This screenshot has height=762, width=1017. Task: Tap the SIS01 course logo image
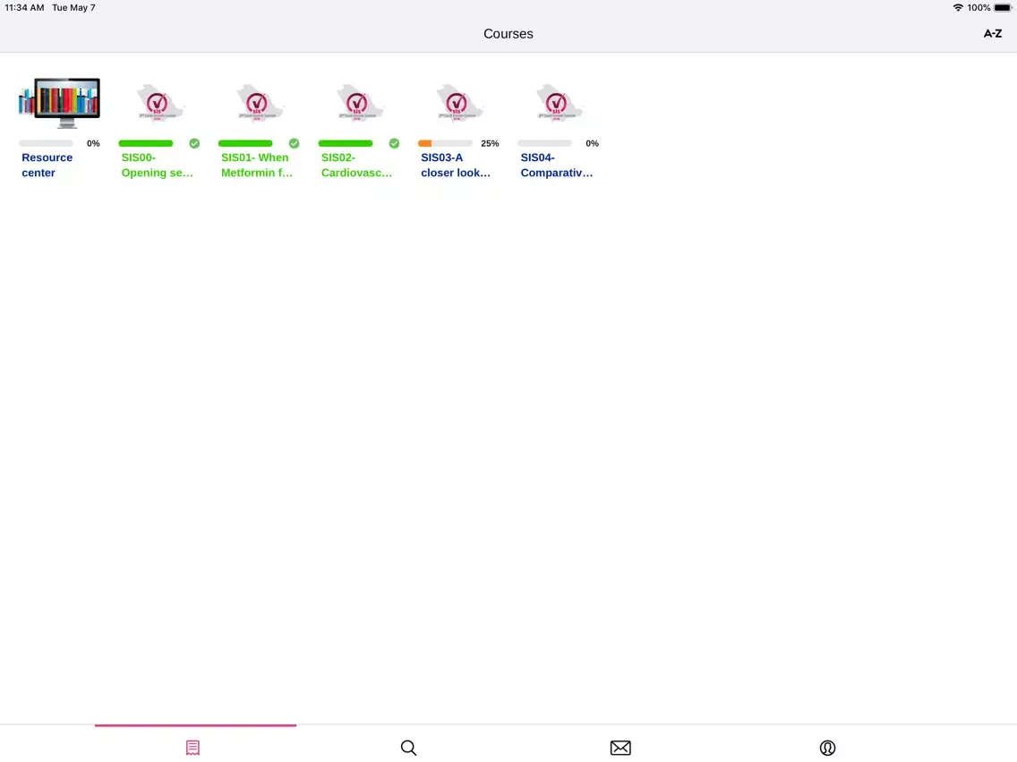(x=259, y=103)
